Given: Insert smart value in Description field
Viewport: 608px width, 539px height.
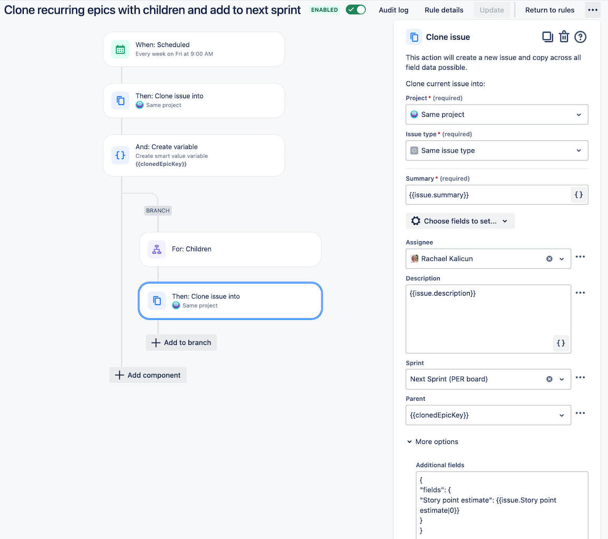Looking at the screenshot, I should (560, 343).
